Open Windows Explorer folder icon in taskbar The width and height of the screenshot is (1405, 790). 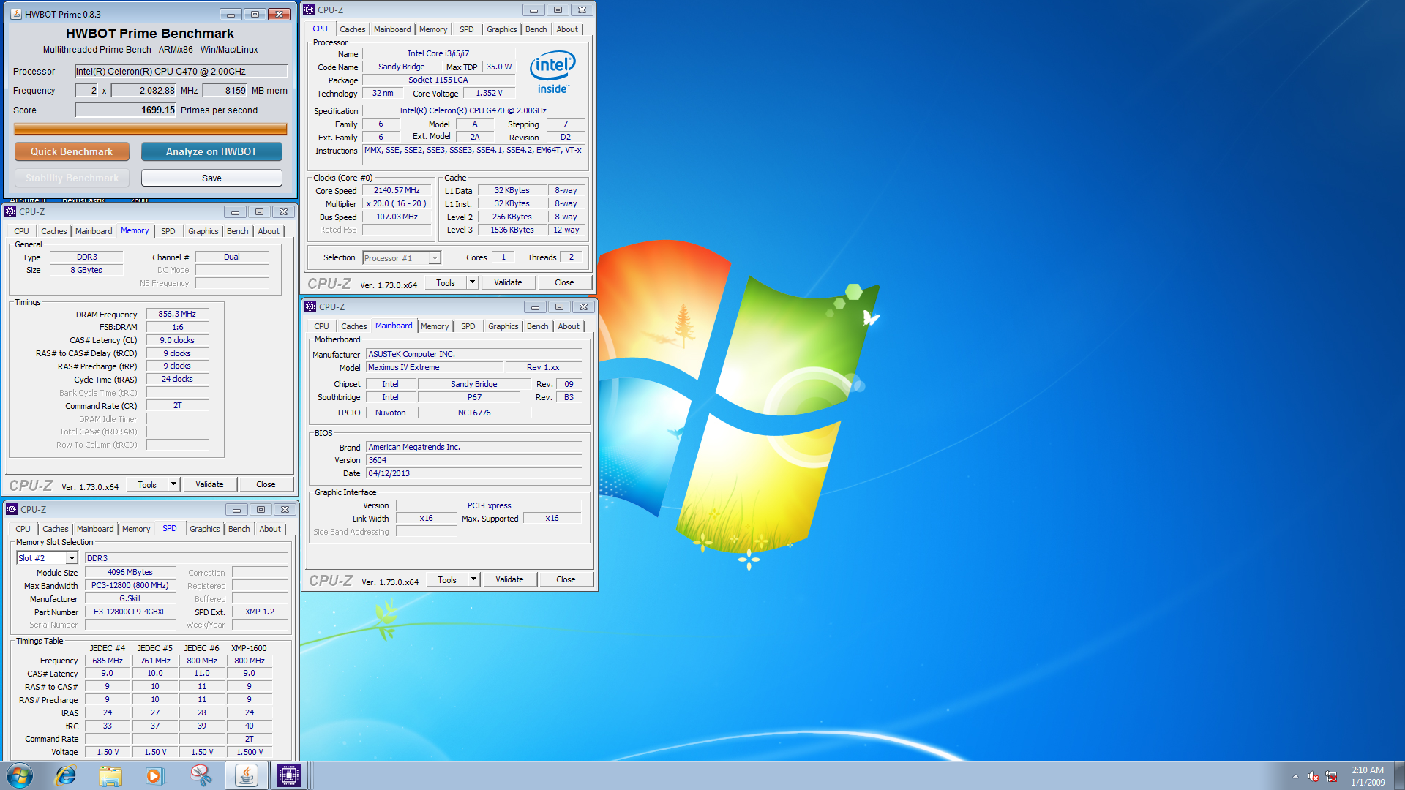coord(110,775)
